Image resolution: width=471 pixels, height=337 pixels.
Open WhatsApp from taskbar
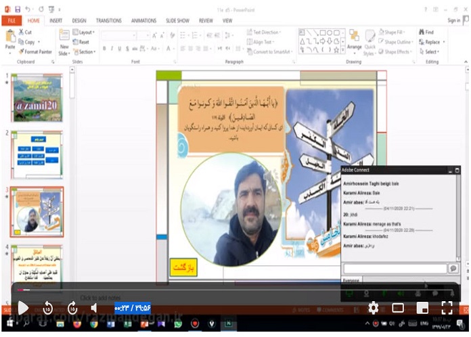click(x=178, y=323)
